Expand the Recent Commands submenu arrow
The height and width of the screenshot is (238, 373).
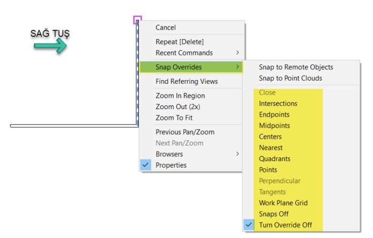point(237,53)
